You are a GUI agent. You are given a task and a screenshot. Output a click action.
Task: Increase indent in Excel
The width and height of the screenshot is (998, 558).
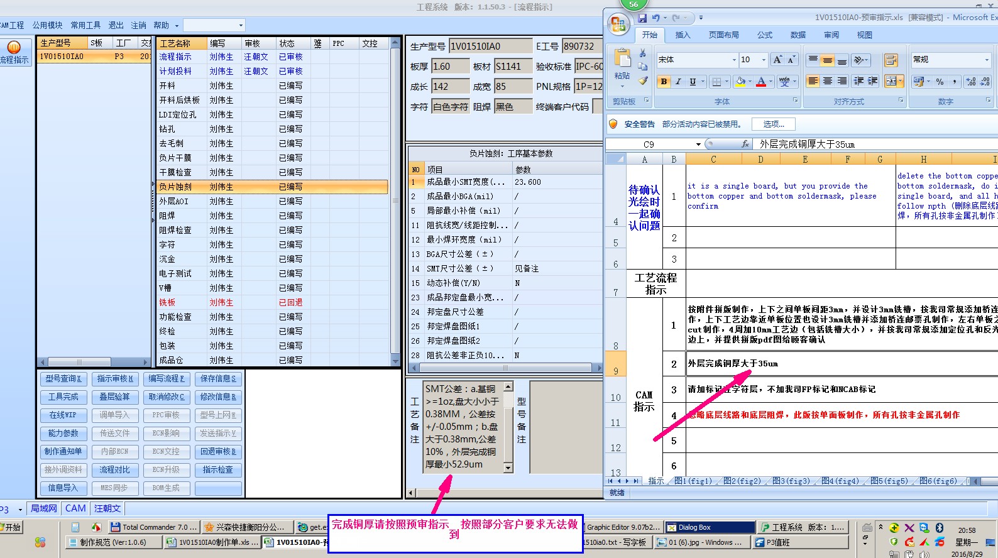point(873,81)
